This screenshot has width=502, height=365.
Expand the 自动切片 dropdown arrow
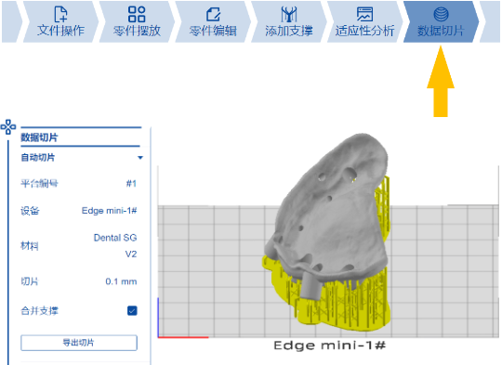click(139, 158)
